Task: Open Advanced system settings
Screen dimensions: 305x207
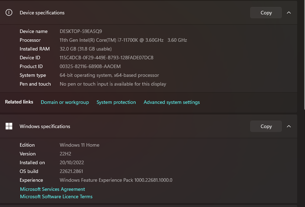Action: click(x=171, y=102)
